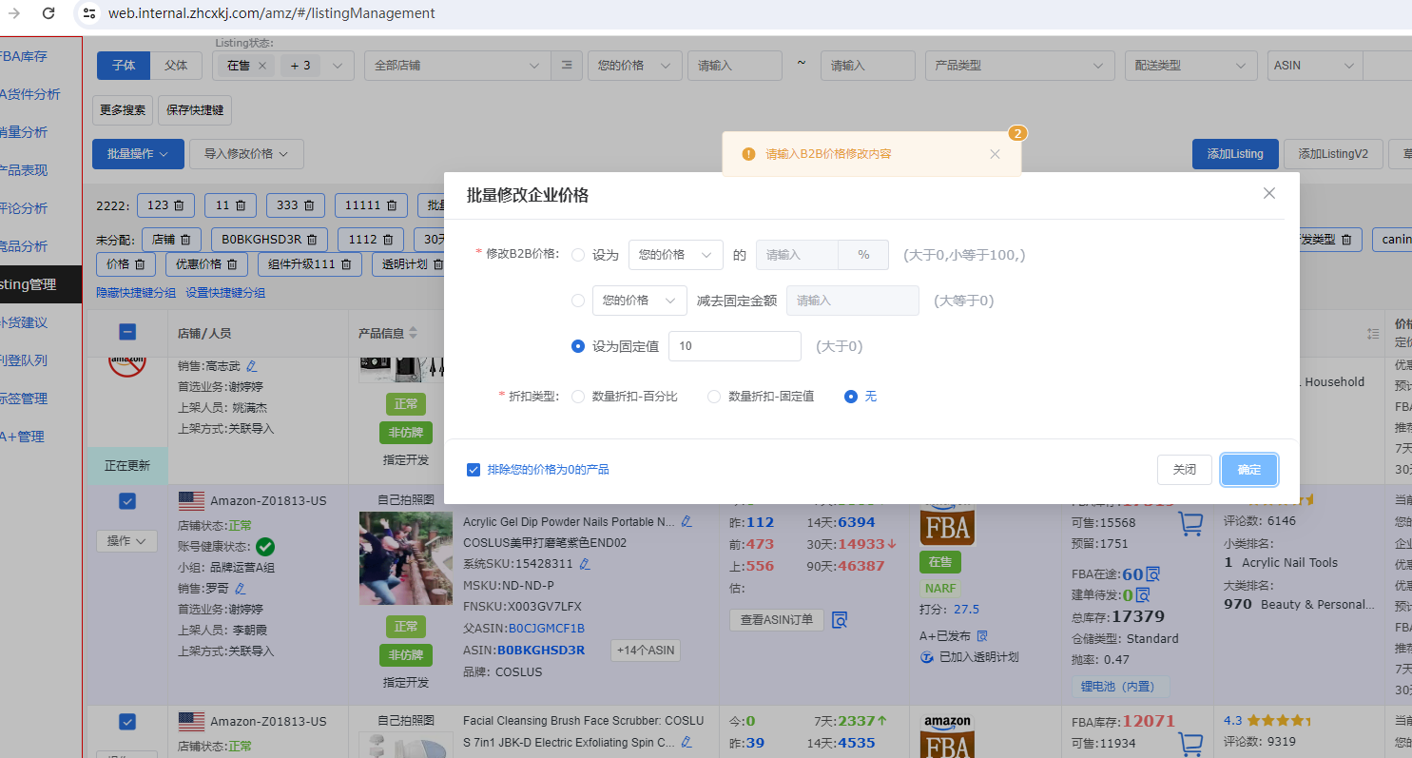Open detail icon next to FBA在途 60
The image size is (1412, 758).
pyautogui.click(x=1153, y=574)
